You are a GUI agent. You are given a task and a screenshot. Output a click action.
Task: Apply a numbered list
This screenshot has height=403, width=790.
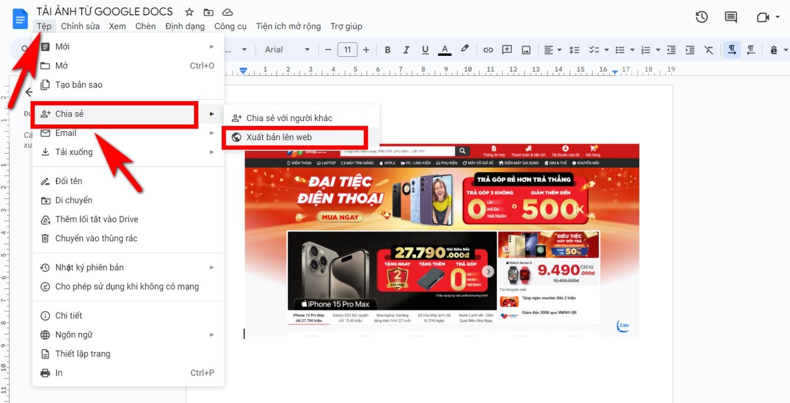[646, 49]
